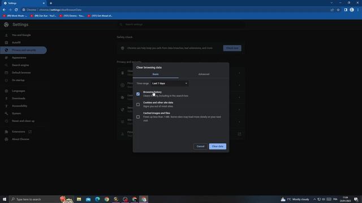Select Privacy and security section
The height and width of the screenshot is (203, 362).
click(x=23, y=50)
